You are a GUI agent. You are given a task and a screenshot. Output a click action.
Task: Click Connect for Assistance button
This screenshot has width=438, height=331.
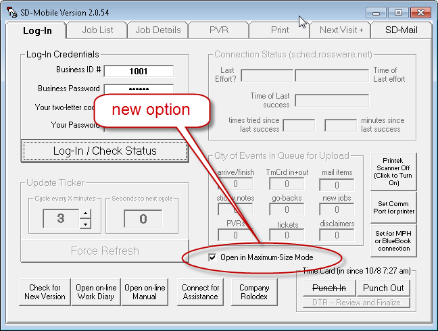(200, 292)
